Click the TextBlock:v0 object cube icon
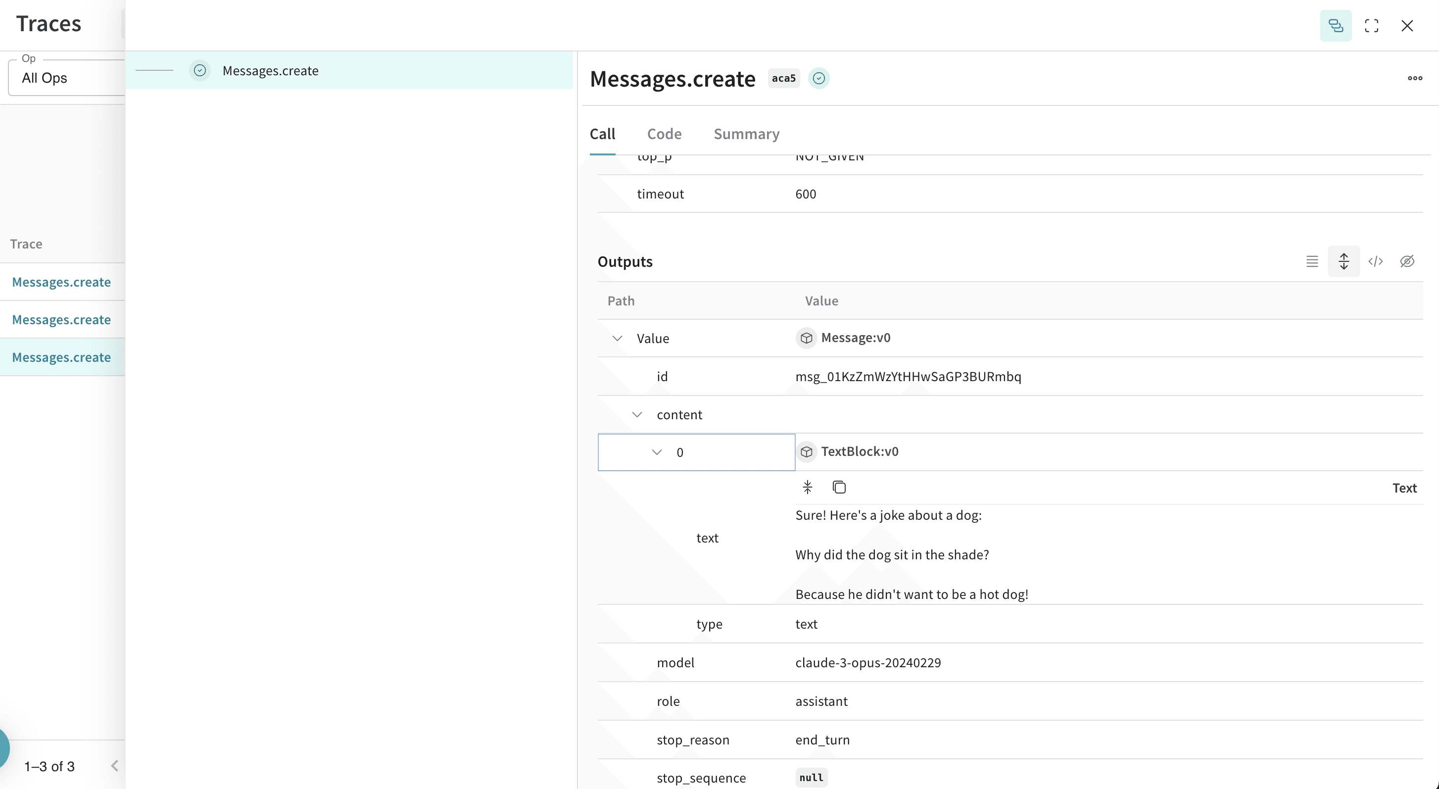 [x=806, y=451]
